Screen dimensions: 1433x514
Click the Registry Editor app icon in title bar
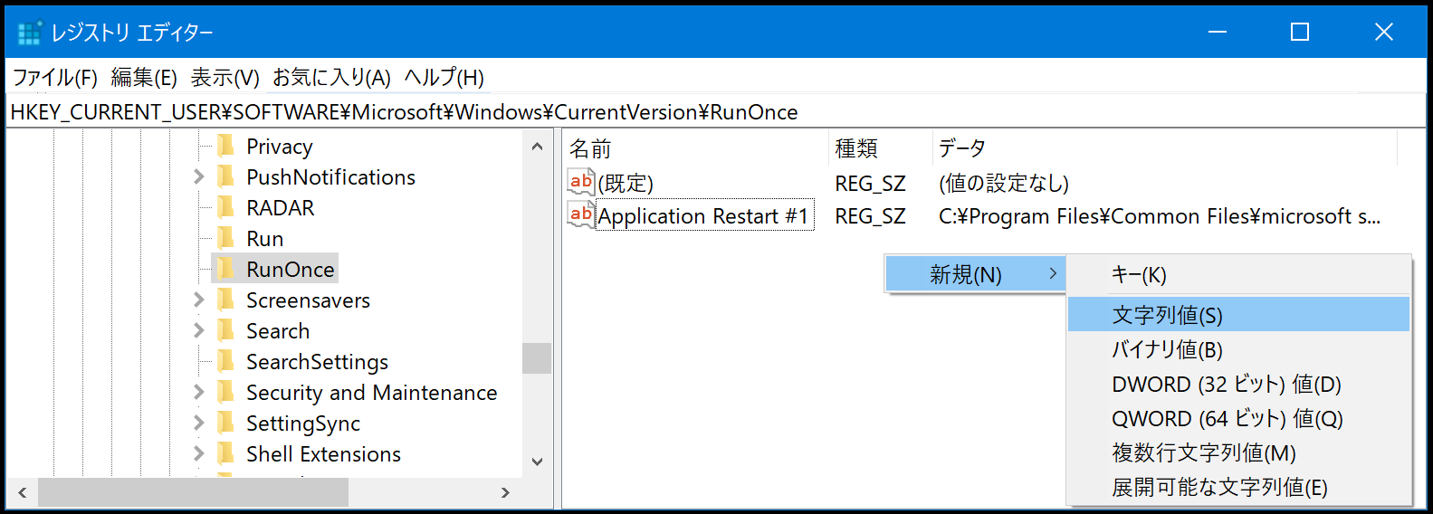point(29,33)
